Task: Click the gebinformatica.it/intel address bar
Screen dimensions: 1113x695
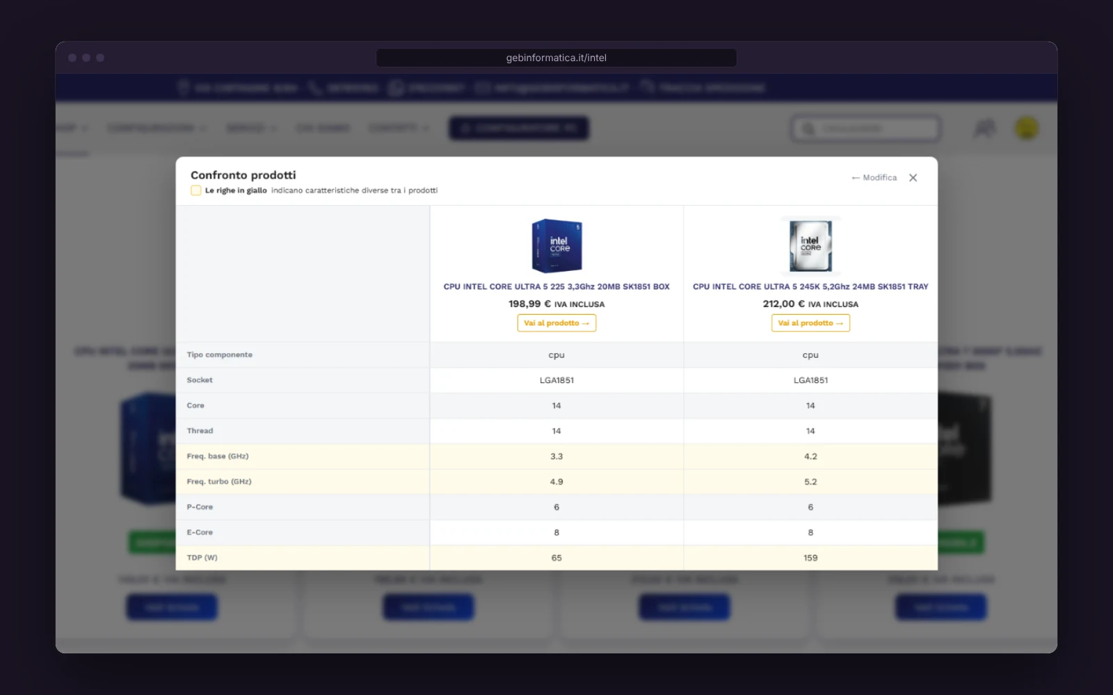Action: pyautogui.click(x=556, y=58)
